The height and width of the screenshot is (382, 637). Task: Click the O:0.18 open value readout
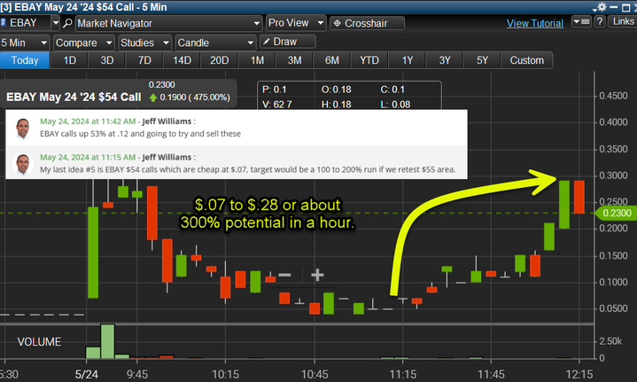[336, 90]
